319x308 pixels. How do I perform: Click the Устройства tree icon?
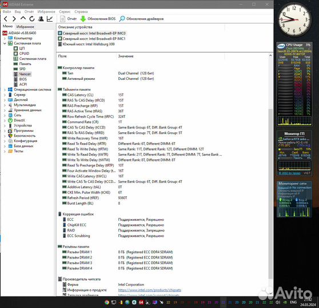10,125
